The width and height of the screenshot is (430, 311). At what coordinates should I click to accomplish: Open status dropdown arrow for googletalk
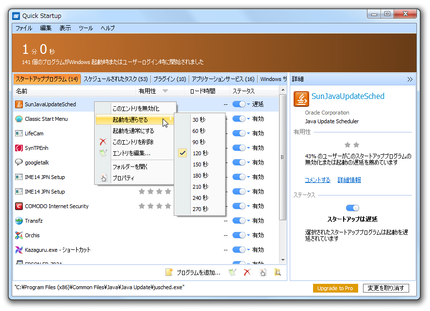248,163
